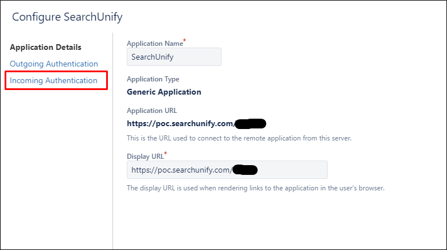
Task: Click the Display URL label
Action: point(145,157)
